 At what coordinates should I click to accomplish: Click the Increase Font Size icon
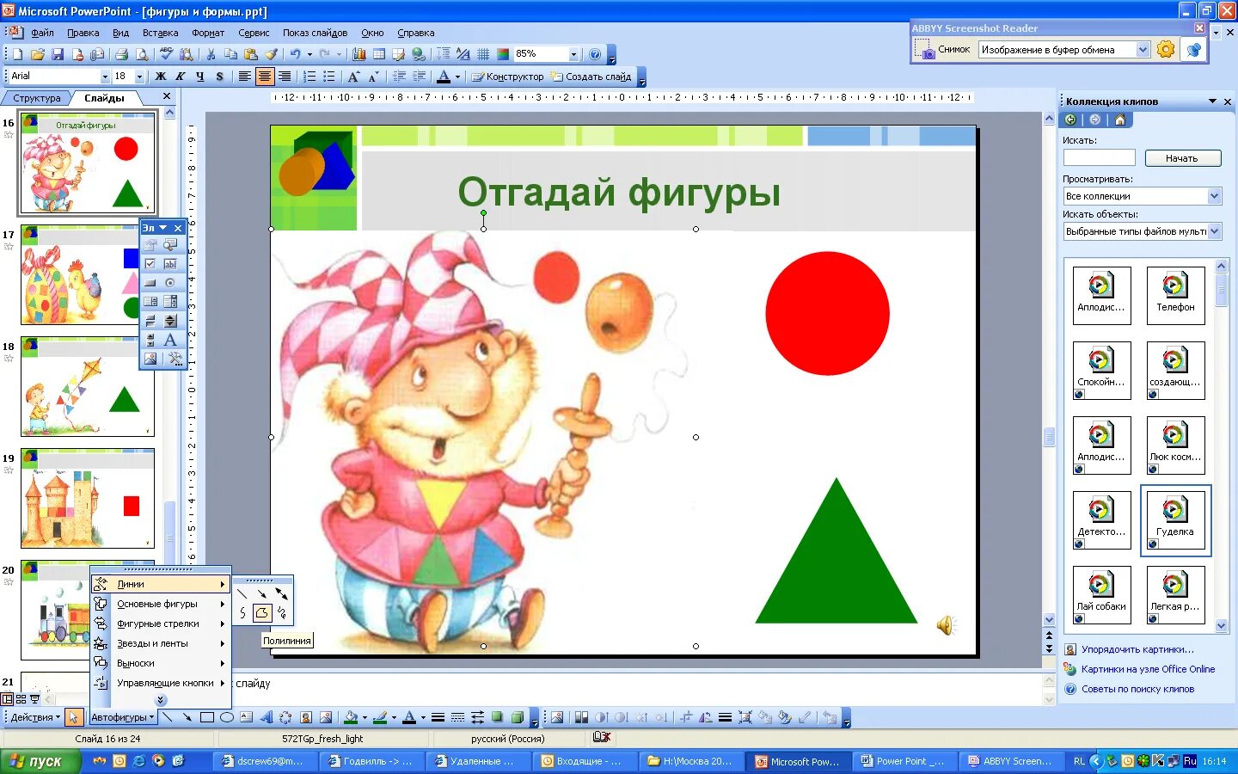coord(353,77)
